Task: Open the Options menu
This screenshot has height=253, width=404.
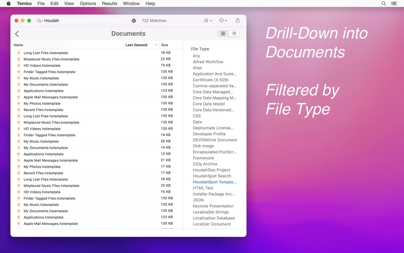Action: tap(88, 3)
